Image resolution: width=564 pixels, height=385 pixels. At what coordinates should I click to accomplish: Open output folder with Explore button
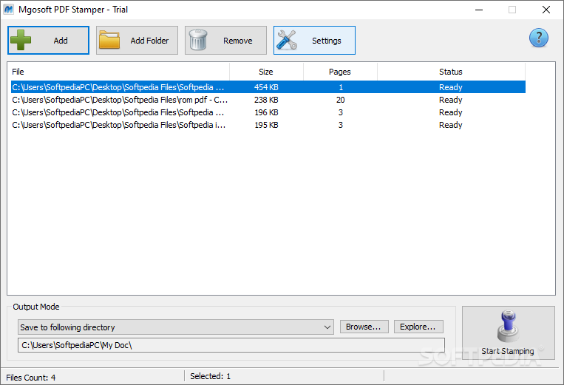click(418, 327)
